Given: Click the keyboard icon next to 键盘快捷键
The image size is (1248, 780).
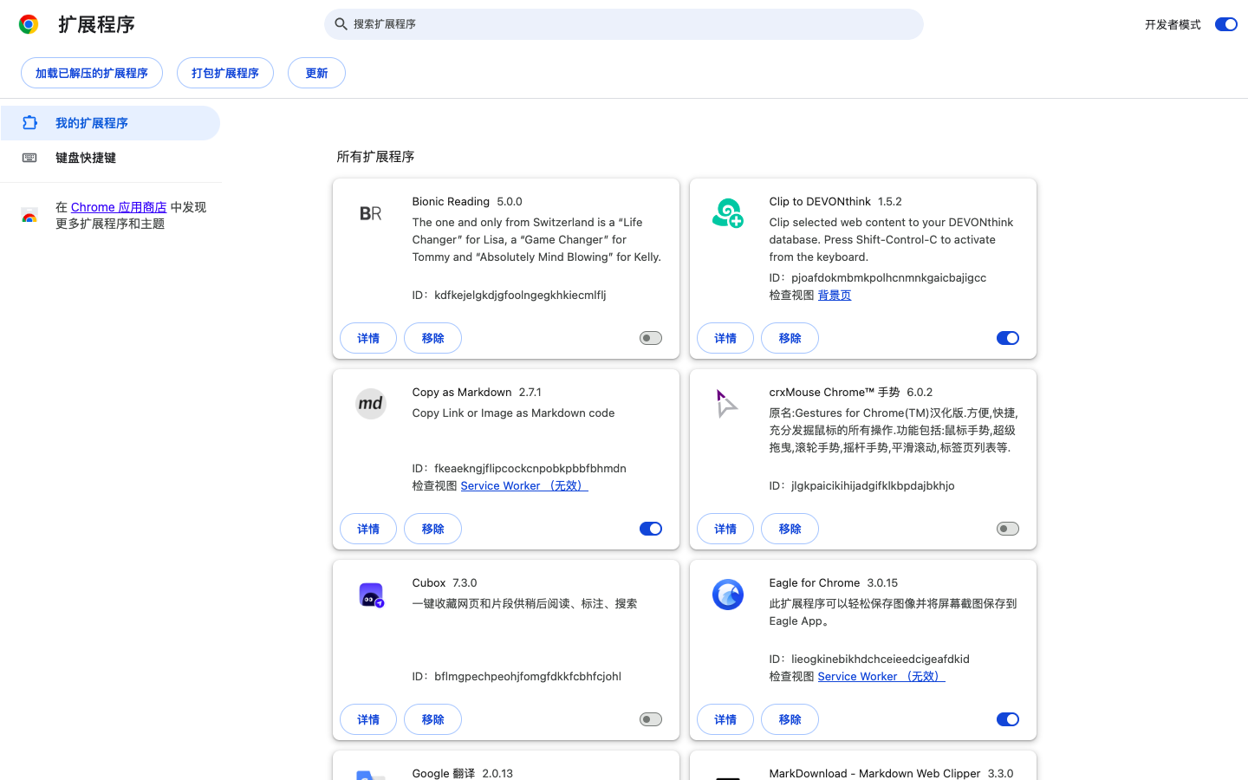Looking at the screenshot, I should [29, 157].
